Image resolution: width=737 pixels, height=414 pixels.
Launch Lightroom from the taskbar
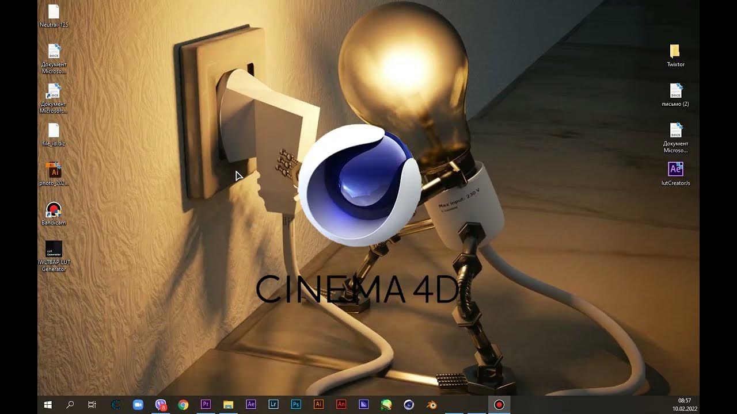(x=273, y=405)
